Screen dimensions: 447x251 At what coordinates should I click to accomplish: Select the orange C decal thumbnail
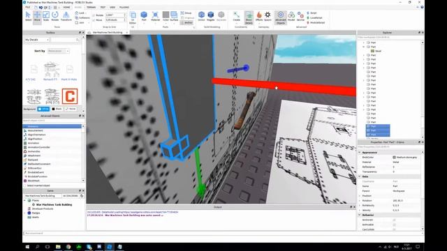click(70, 96)
